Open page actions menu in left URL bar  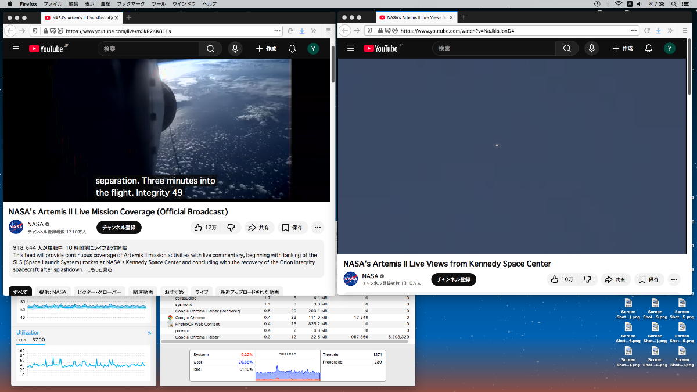click(276, 31)
